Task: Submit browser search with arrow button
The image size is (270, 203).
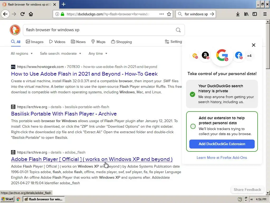Action: pyautogui.click(x=212, y=14)
